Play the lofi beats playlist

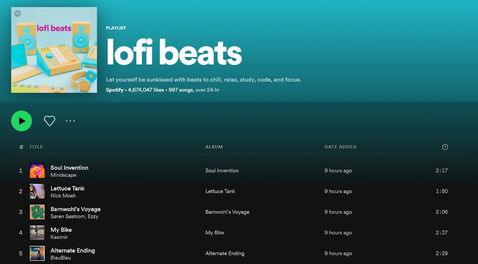tap(22, 121)
